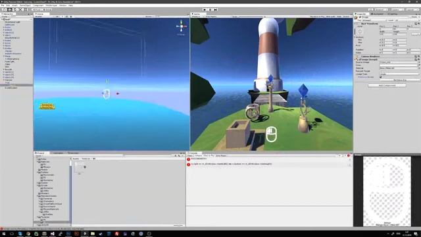The width and height of the screenshot is (421, 237).
Task: Click the second red error entry icon
Action: [189, 164]
